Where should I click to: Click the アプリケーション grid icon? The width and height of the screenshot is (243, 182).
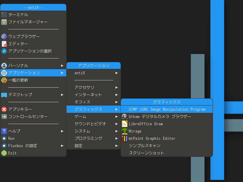pos(4,73)
